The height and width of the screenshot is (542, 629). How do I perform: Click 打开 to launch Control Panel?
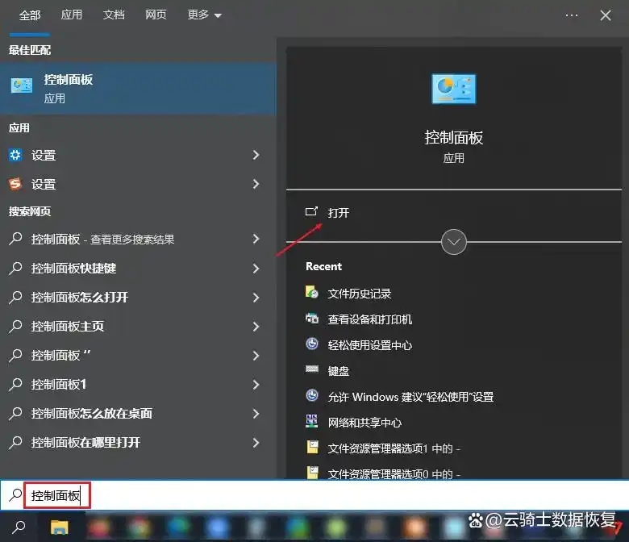(x=338, y=212)
